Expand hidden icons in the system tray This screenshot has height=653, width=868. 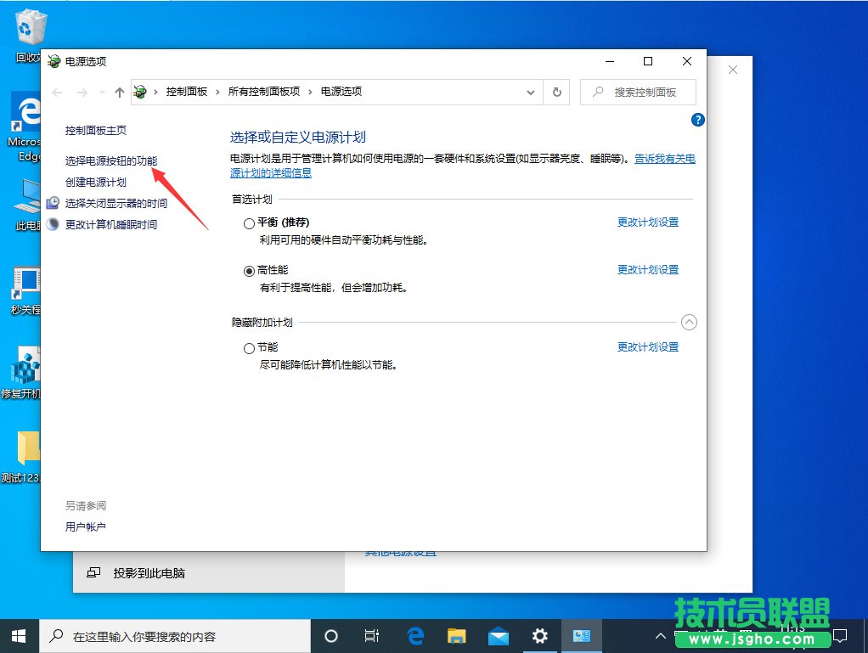tap(661, 635)
